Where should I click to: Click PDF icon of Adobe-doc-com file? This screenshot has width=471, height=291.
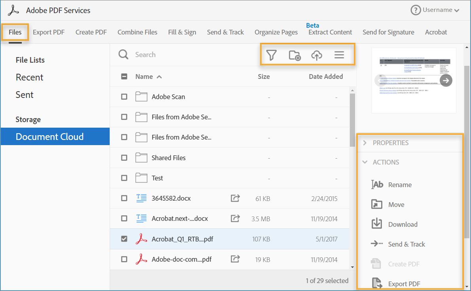point(141,259)
